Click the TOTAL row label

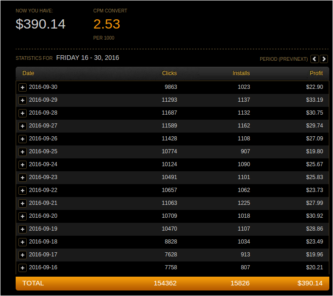33,283
